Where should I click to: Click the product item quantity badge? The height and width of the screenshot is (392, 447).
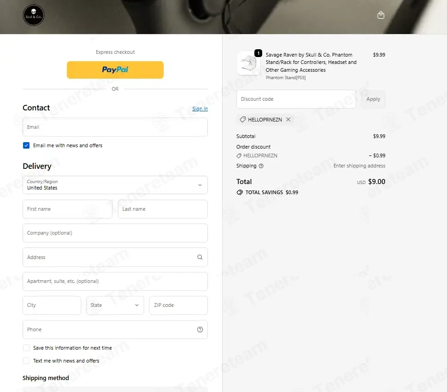(258, 53)
